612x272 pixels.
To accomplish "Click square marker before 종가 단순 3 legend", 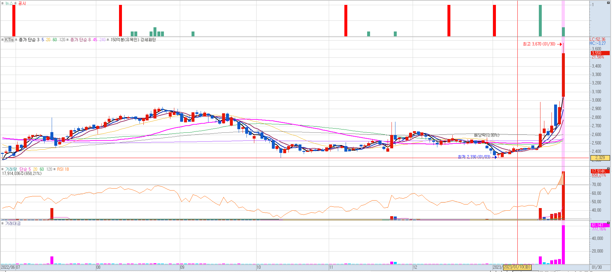I will (16, 40).
